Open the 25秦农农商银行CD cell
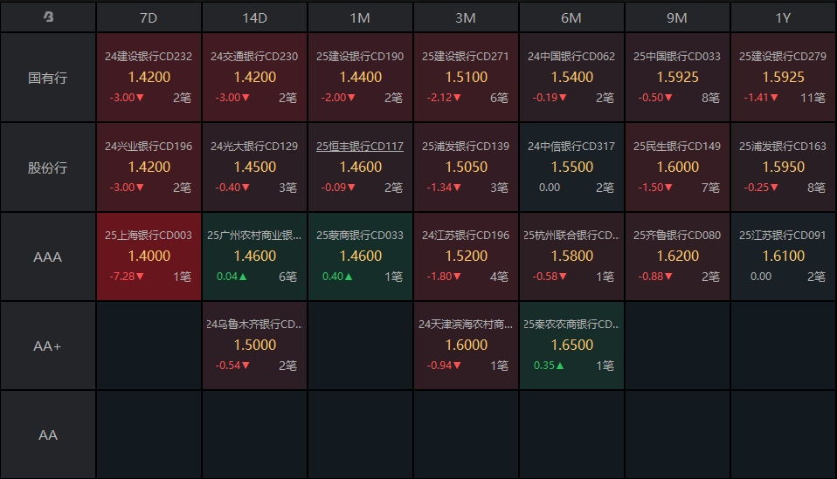The image size is (837, 479). [571, 346]
